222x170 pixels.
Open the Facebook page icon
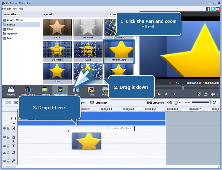coord(208,9)
